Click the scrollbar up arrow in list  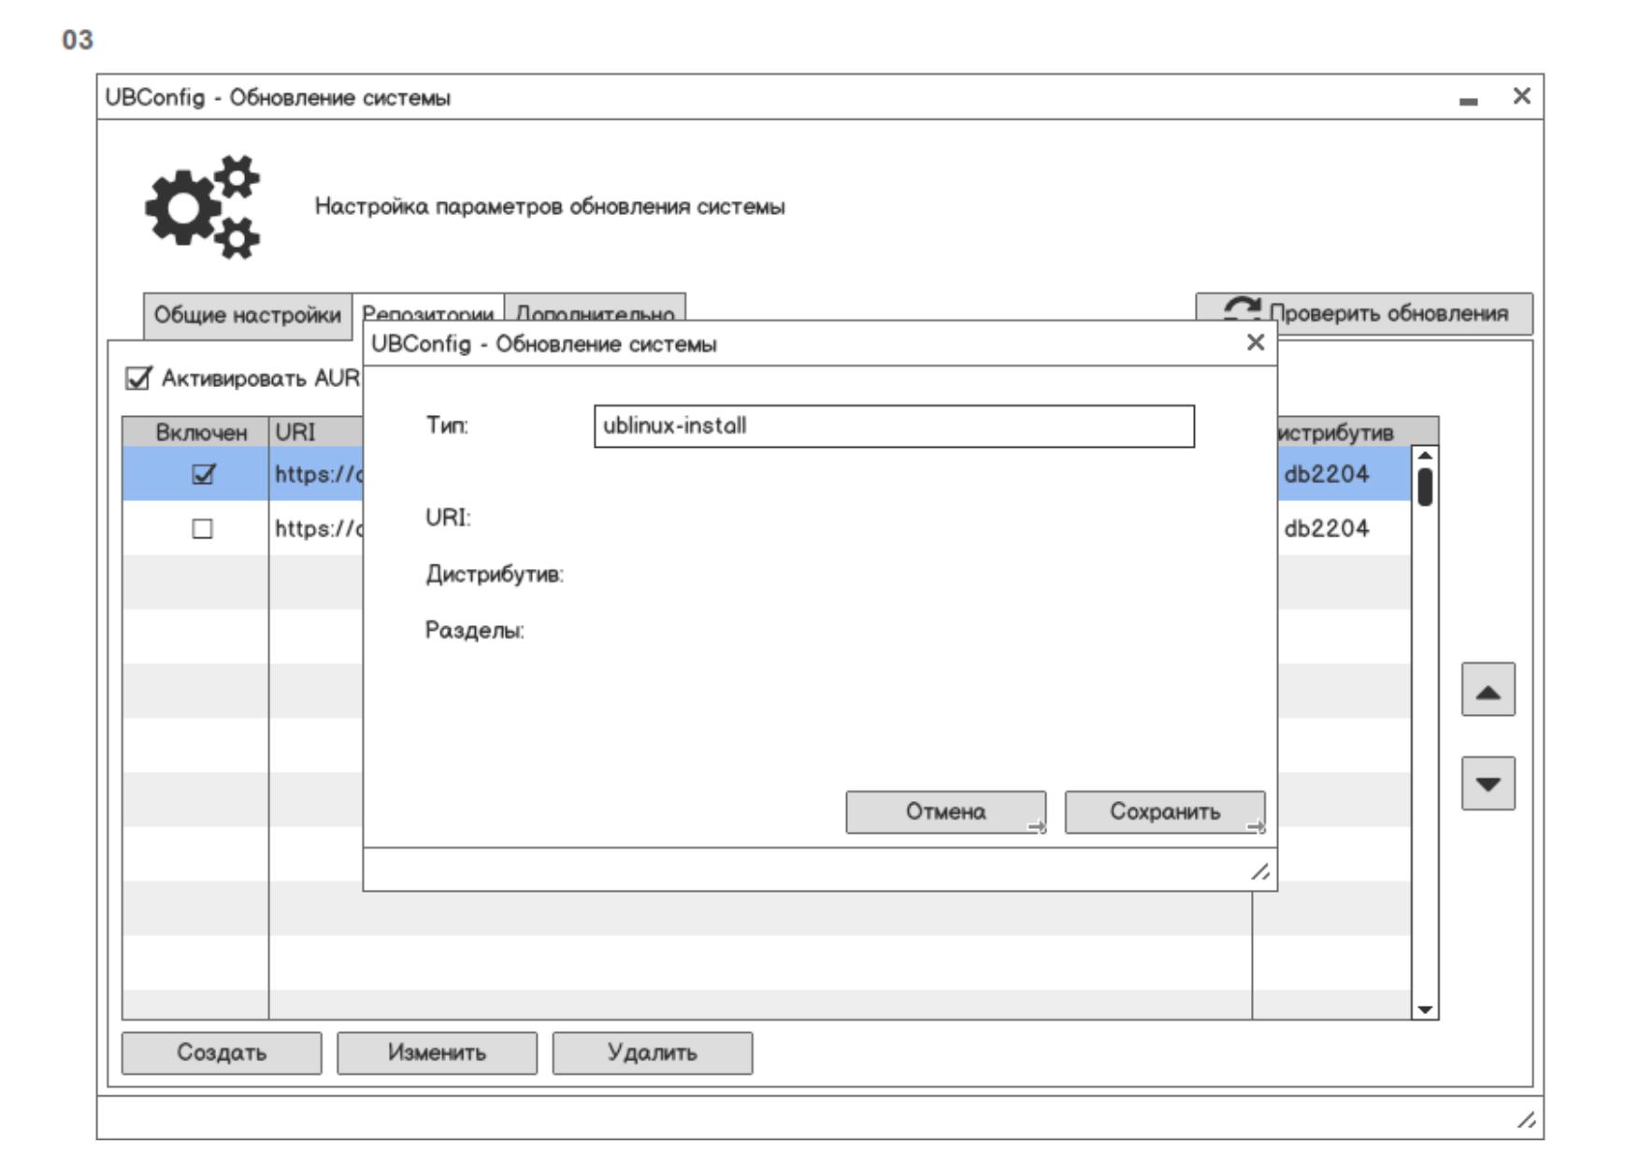(x=1425, y=455)
